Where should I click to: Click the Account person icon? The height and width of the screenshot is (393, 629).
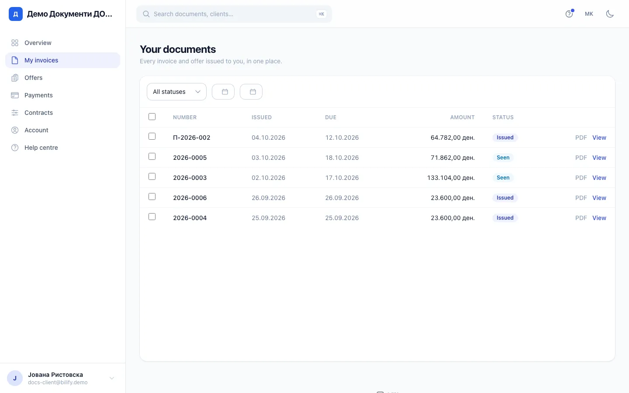[x=15, y=130]
